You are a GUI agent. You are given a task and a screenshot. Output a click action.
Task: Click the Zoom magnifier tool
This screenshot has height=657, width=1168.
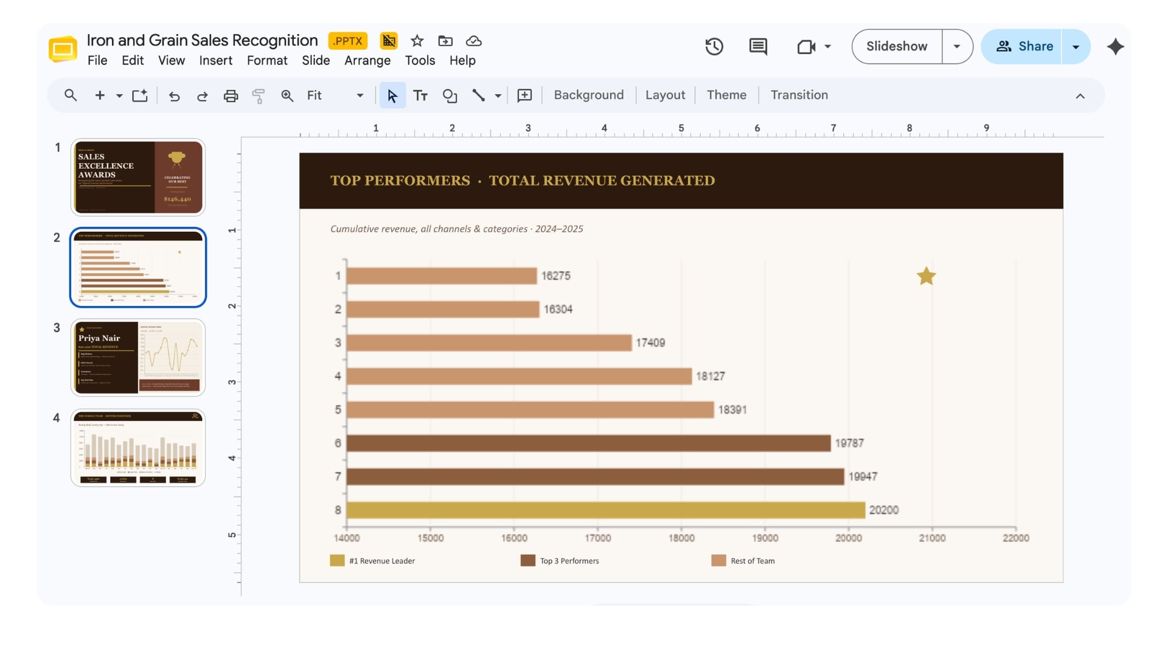tap(287, 96)
